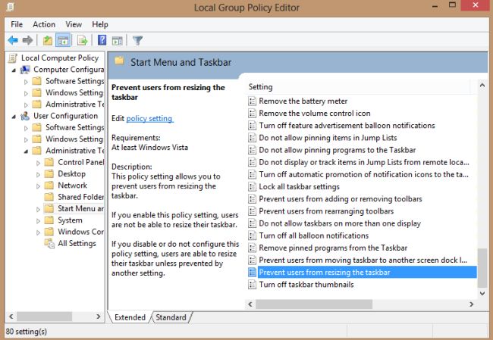
Task: Click the Shared Folders folder icon
Action: (x=49, y=197)
